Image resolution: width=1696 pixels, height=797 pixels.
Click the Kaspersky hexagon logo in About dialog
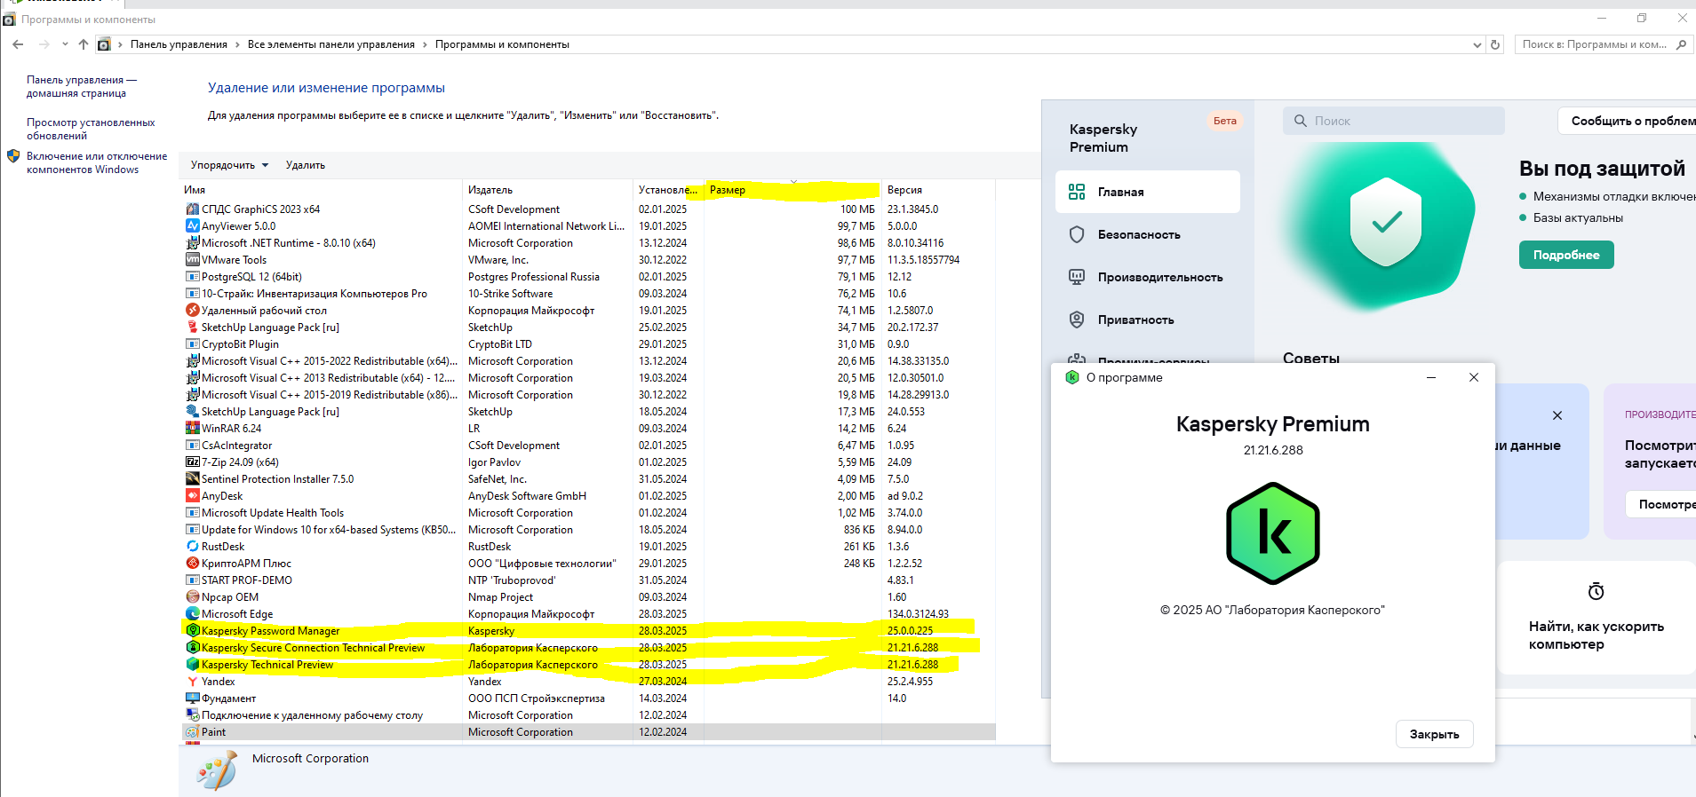(x=1272, y=533)
